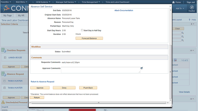Click the Unscheduled Personal warning icon
The width and height of the screenshot is (198, 111).
(3, 102)
